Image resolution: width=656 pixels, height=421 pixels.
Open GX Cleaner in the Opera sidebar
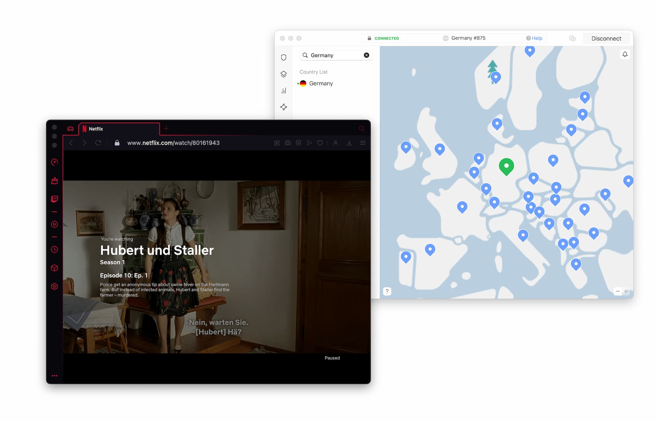point(54,181)
